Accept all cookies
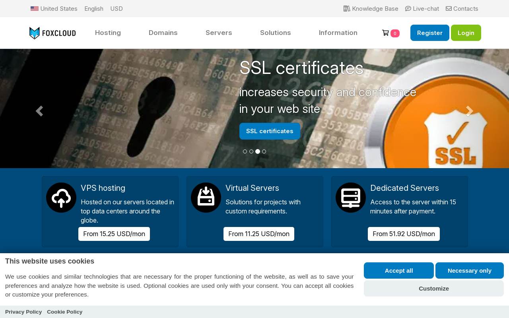 click(x=399, y=271)
